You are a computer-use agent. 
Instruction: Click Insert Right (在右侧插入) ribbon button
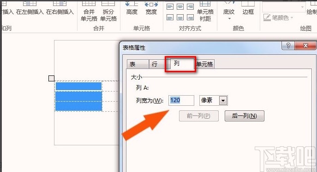click(60, 8)
